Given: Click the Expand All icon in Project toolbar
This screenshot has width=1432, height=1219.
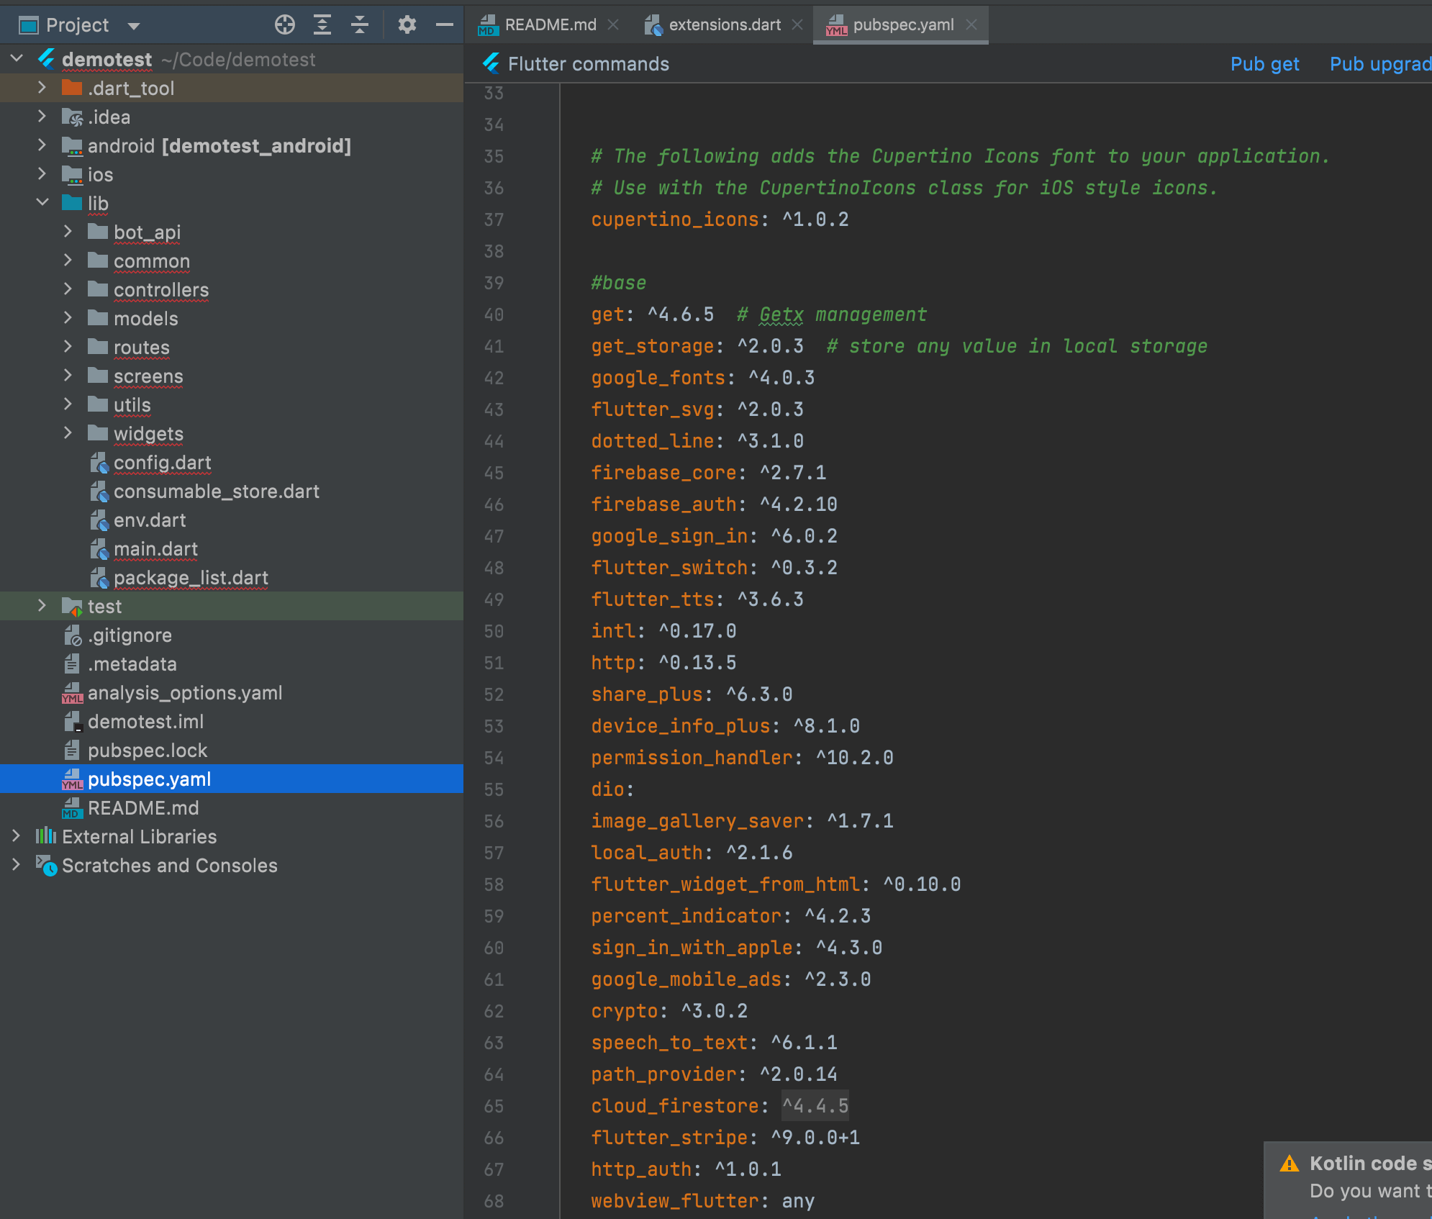Looking at the screenshot, I should click(x=322, y=24).
